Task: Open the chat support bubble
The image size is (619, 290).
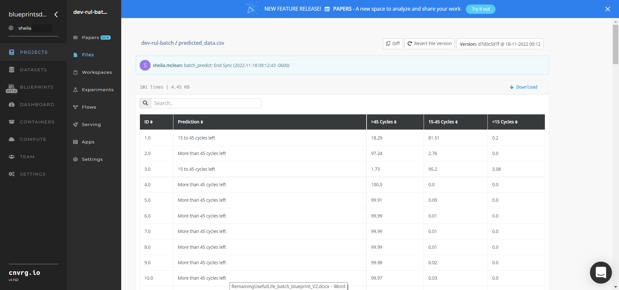Action: click(x=601, y=273)
